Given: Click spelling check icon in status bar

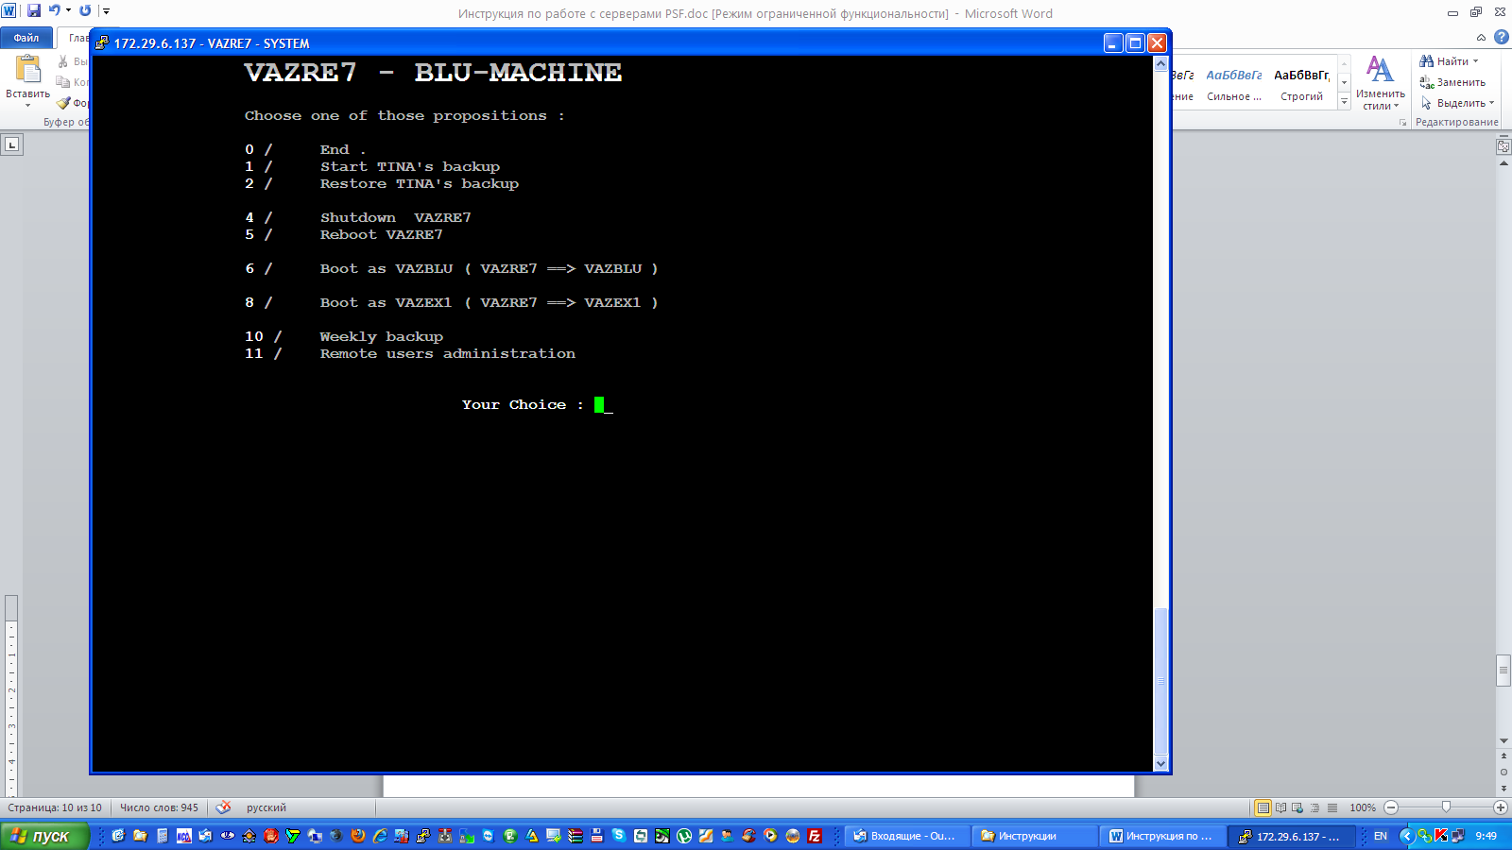Looking at the screenshot, I should (x=223, y=807).
